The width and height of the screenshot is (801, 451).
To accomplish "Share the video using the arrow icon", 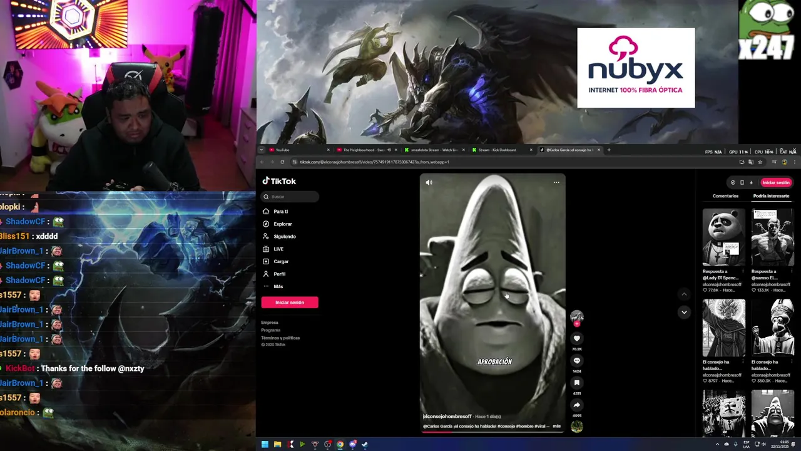I will click(x=577, y=405).
